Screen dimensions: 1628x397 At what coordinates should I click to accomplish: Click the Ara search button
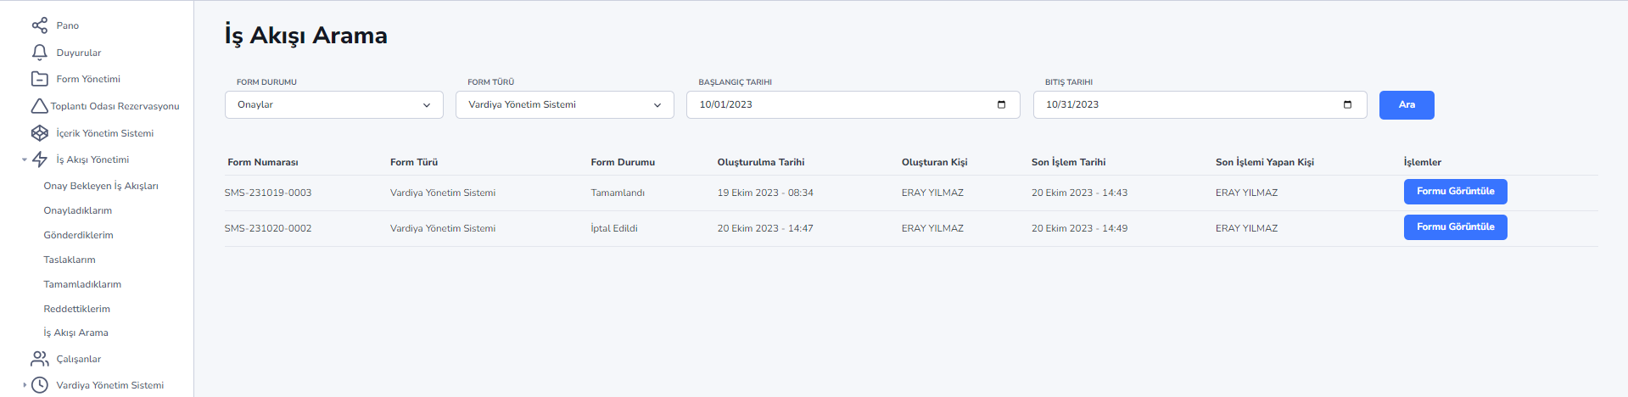click(x=1407, y=105)
